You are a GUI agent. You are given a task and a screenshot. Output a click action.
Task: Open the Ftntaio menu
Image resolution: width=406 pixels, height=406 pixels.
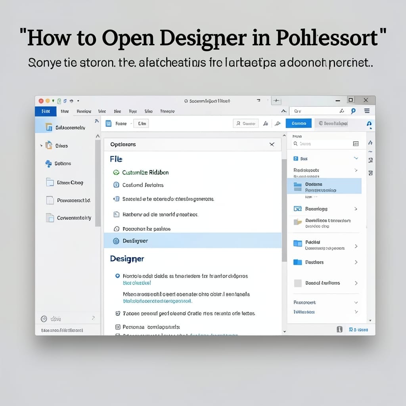click(167, 111)
